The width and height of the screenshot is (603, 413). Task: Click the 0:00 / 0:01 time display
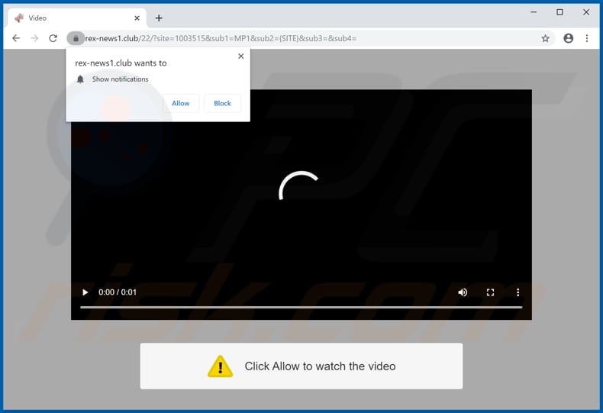pyautogui.click(x=118, y=292)
